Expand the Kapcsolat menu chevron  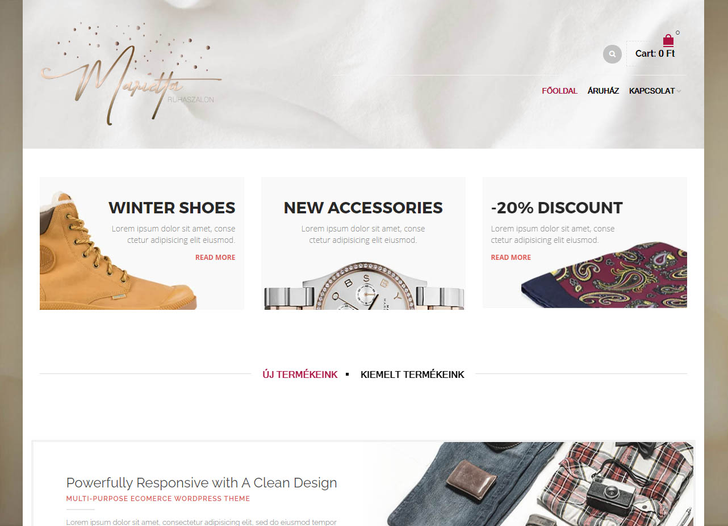click(x=679, y=91)
